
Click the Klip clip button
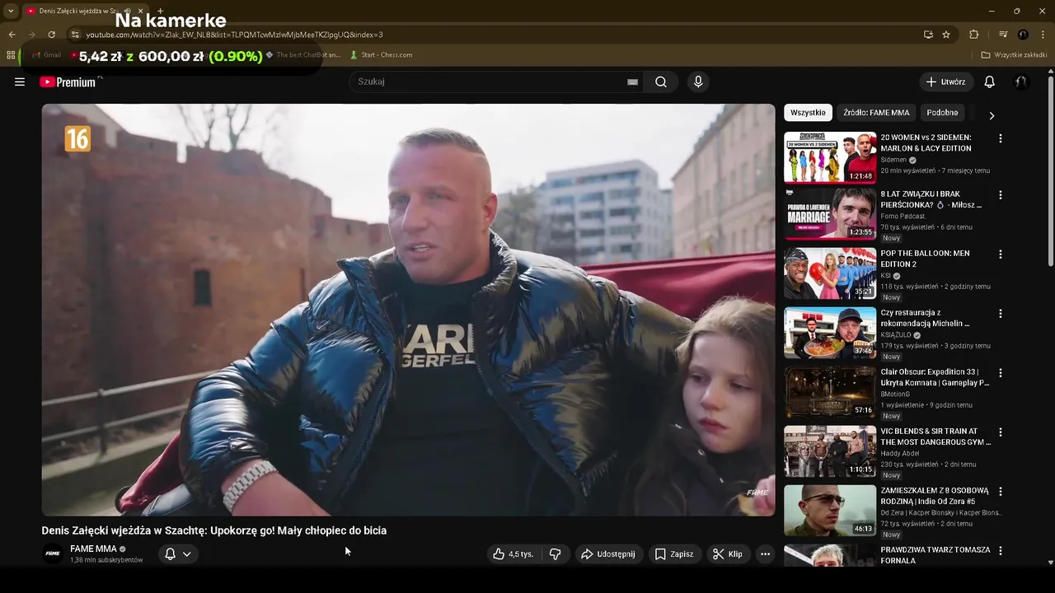click(x=727, y=554)
